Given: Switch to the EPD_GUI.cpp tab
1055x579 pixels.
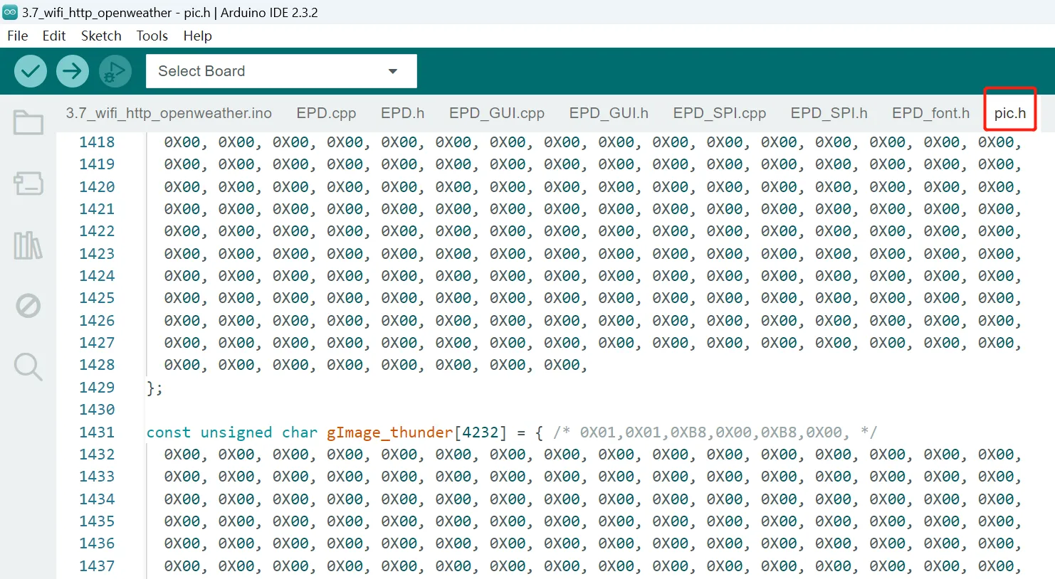Looking at the screenshot, I should (496, 113).
